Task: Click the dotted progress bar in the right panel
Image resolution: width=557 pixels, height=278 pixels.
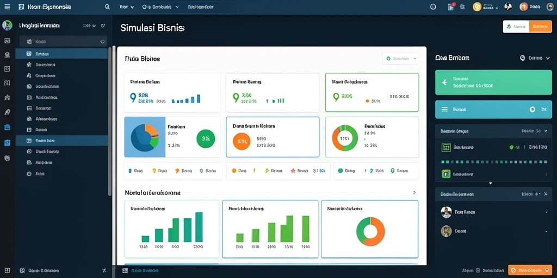Action: 494,162
